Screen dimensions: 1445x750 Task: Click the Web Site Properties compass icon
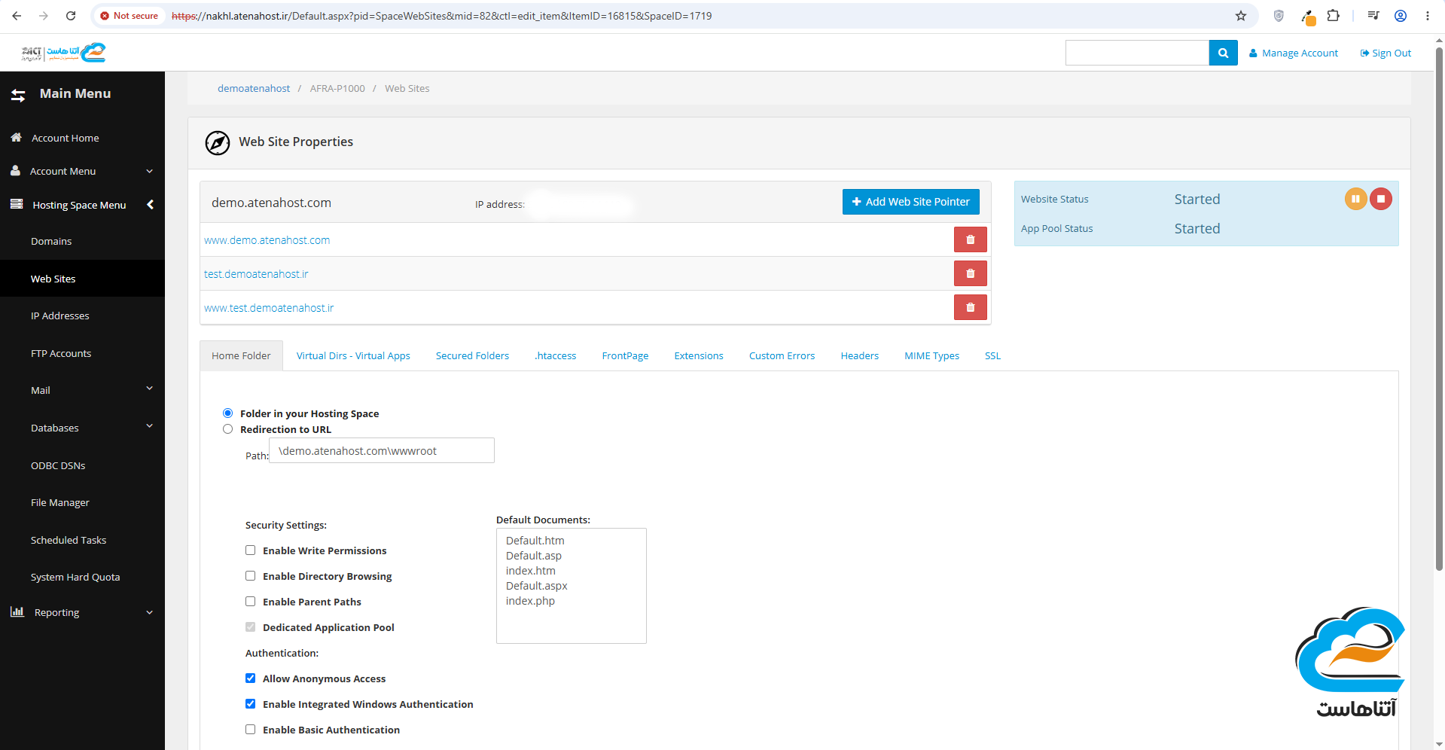click(x=218, y=142)
